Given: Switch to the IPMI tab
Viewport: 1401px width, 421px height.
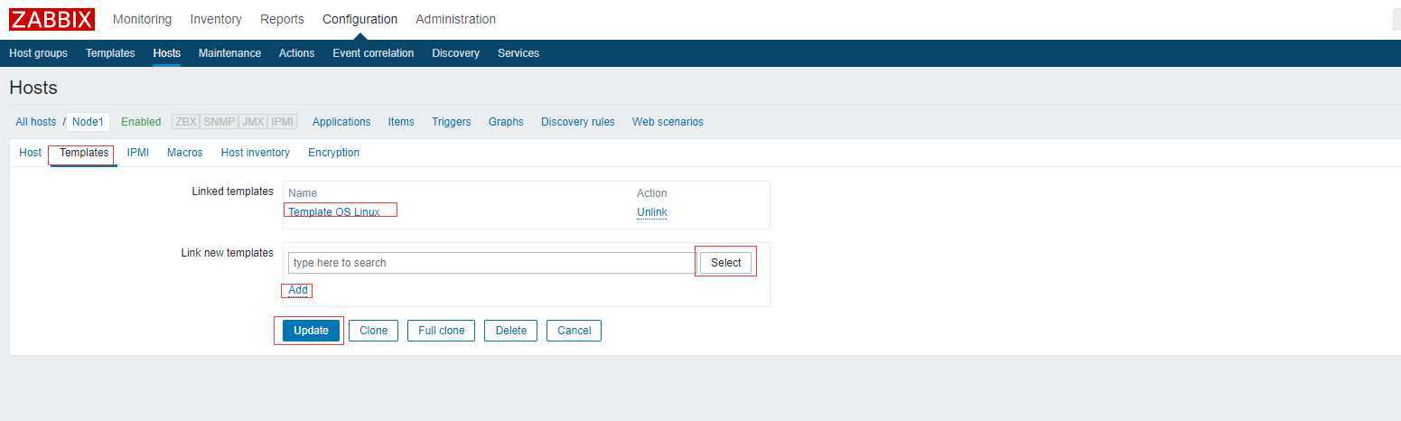Looking at the screenshot, I should pos(138,153).
